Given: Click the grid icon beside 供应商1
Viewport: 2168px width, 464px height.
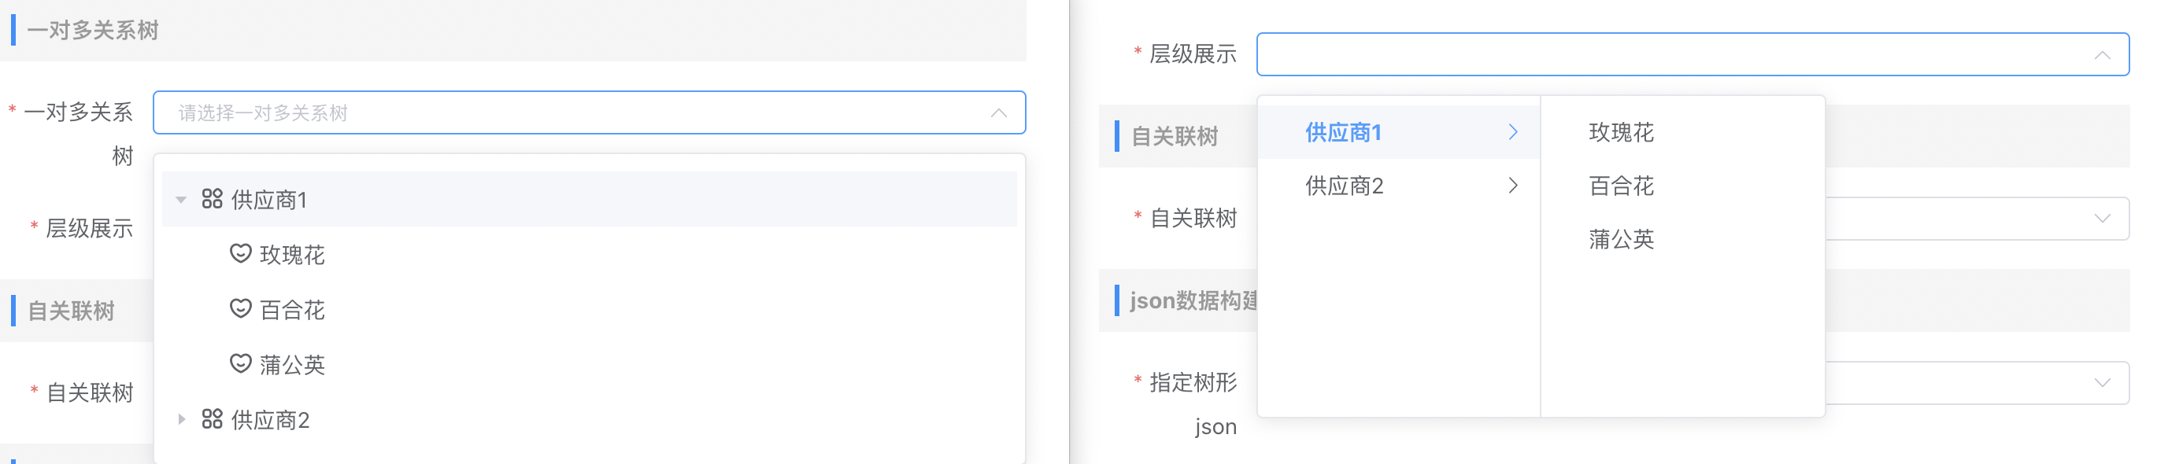Looking at the screenshot, I should click(x=211, y=199).
